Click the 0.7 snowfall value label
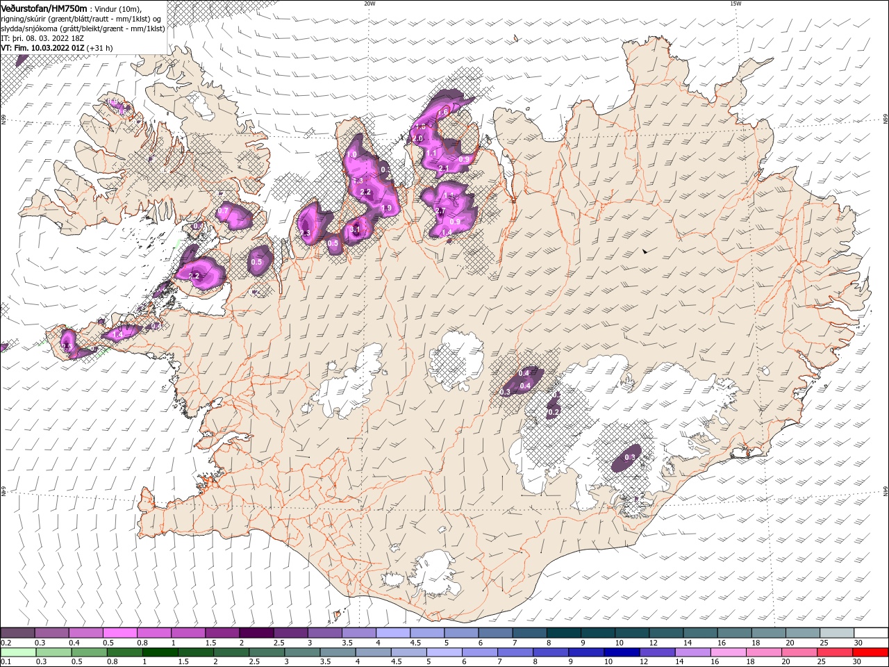 (x=224, y=211)
